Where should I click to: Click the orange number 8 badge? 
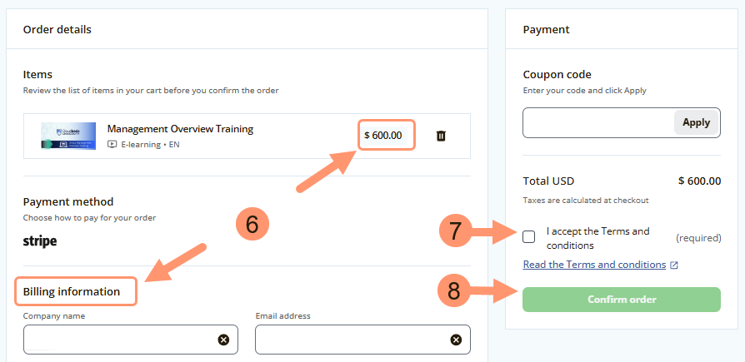click(x=453, y=290)
